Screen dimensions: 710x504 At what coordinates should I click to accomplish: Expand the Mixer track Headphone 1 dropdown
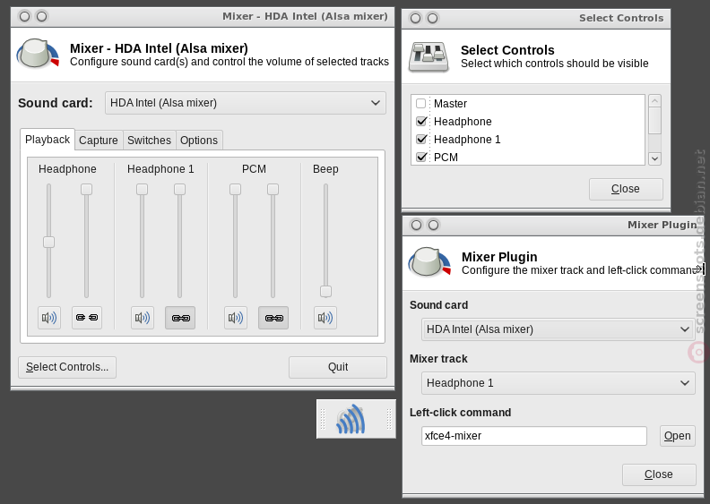point(558,383)
